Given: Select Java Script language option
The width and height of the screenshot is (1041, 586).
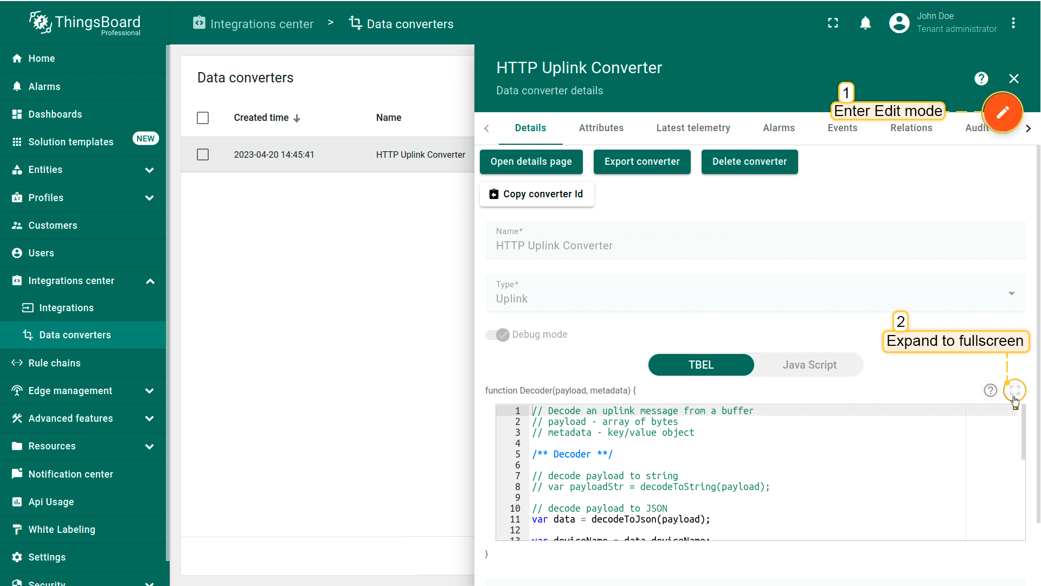Looking at the screenshot, I should [809, 365].
